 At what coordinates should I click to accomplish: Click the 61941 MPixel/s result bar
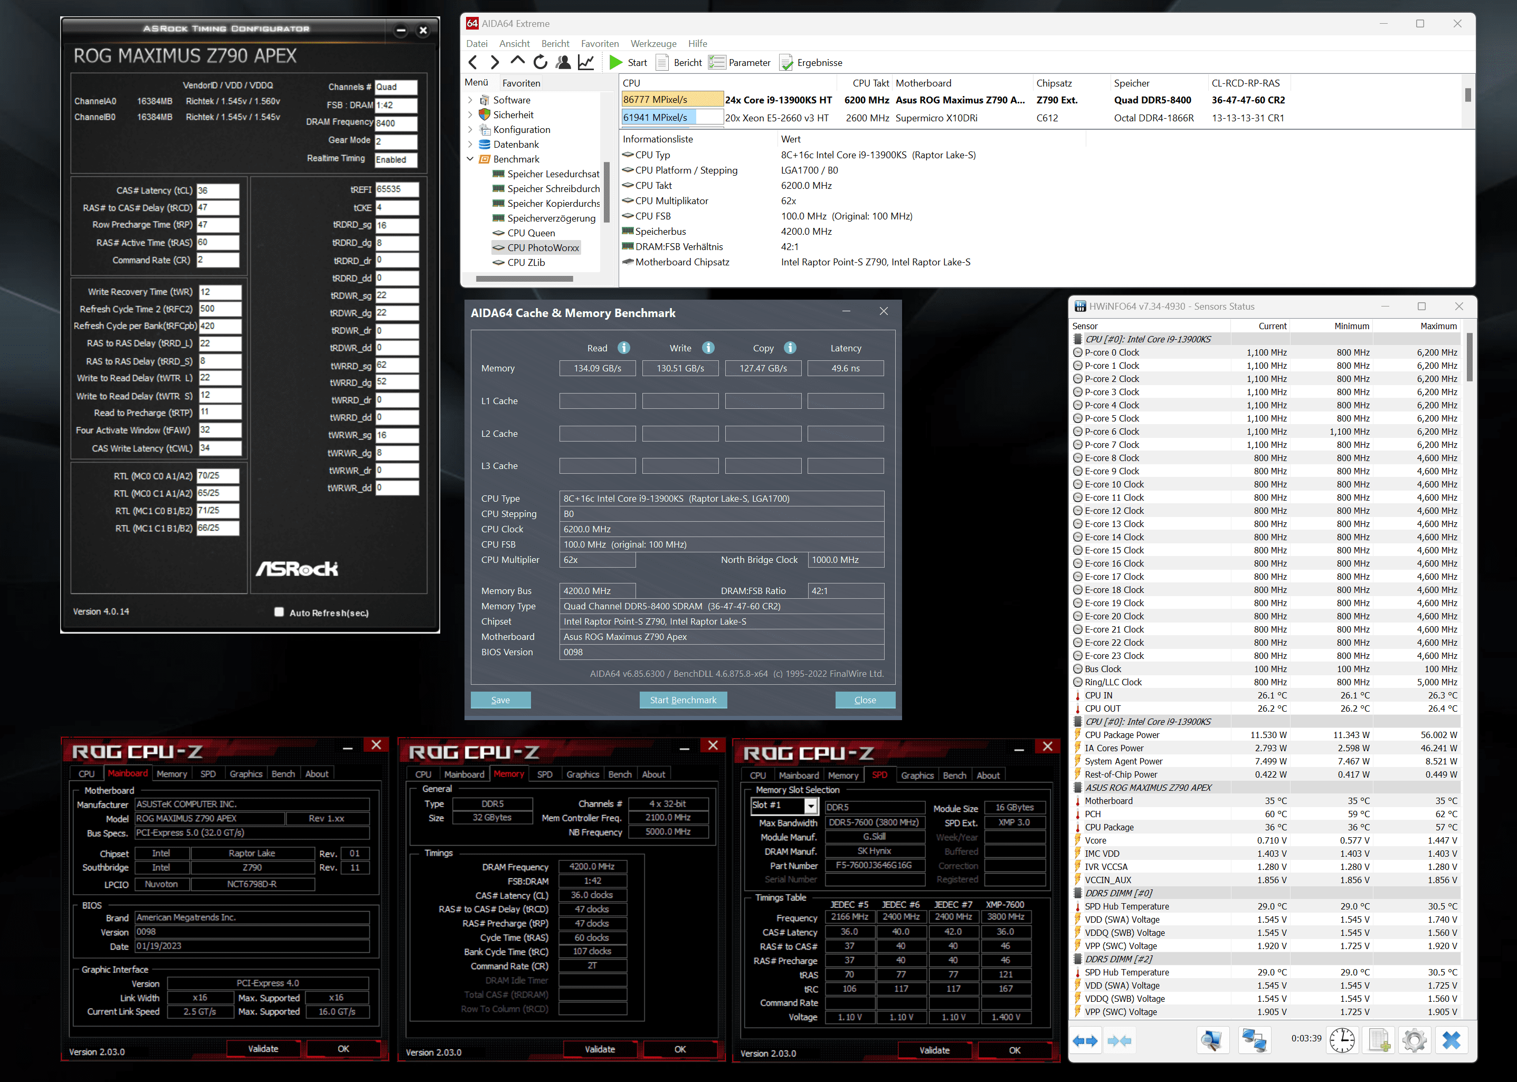click(672, 117)
